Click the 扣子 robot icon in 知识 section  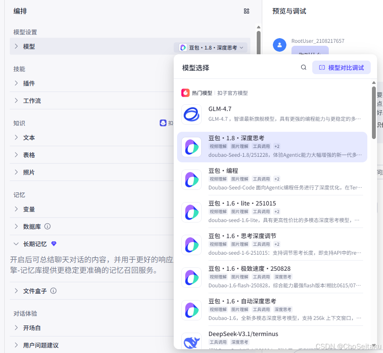coord(163,123)
